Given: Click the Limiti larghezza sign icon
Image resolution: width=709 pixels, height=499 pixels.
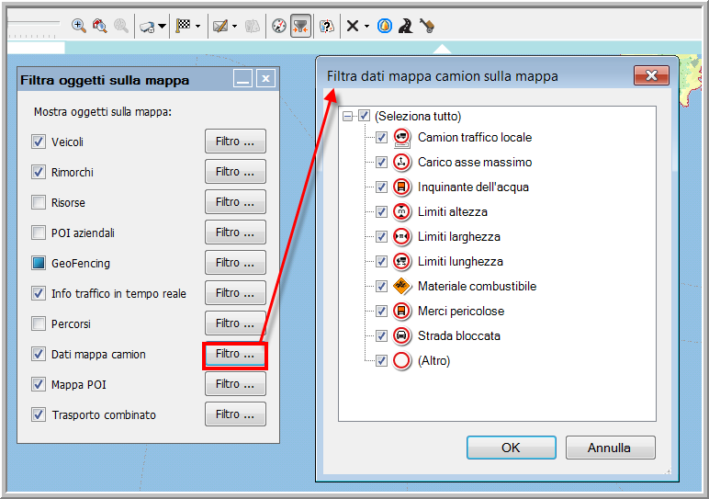Looking at the screenshot, I should click(401, 236).
